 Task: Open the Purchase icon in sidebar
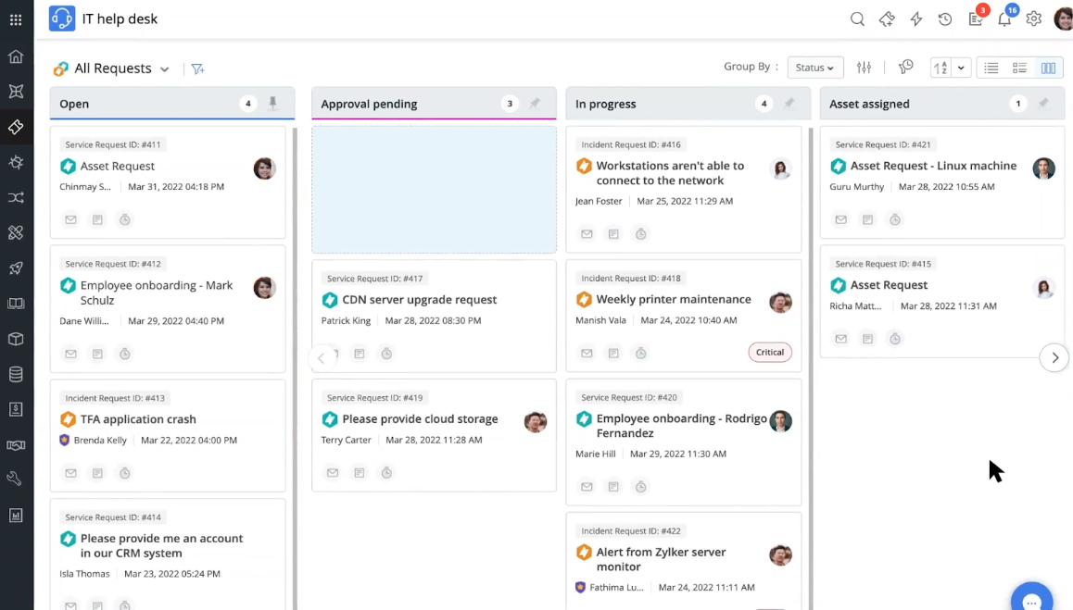point(16,409)
